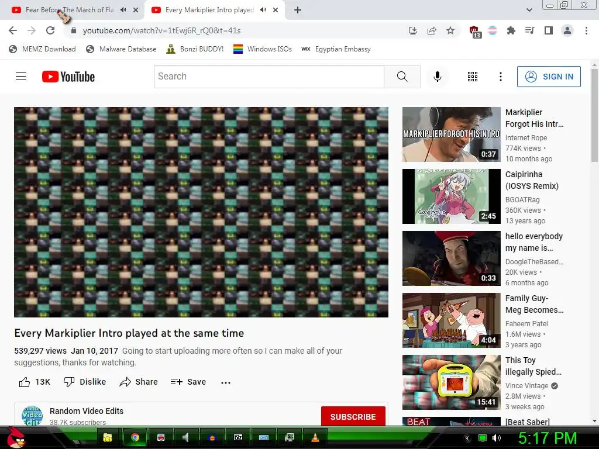Click the SIGN IN button

[549, 77]
